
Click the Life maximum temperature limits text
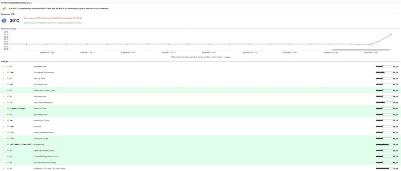pos(53,18)
